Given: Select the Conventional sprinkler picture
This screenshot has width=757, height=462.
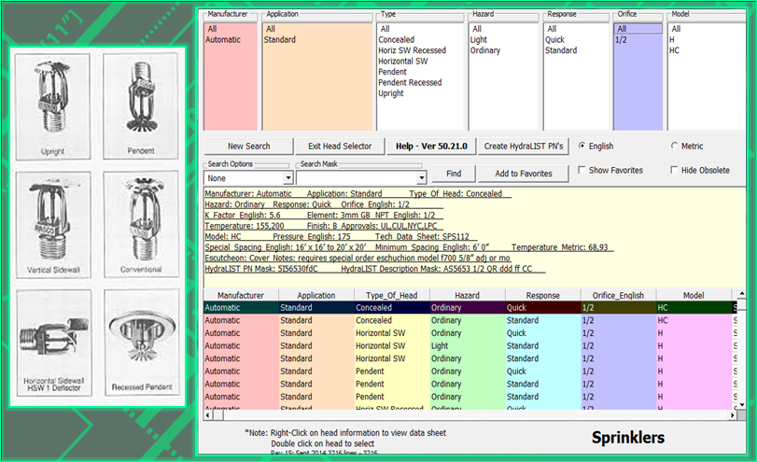Looking at the screenshot, I should (143, 221).
